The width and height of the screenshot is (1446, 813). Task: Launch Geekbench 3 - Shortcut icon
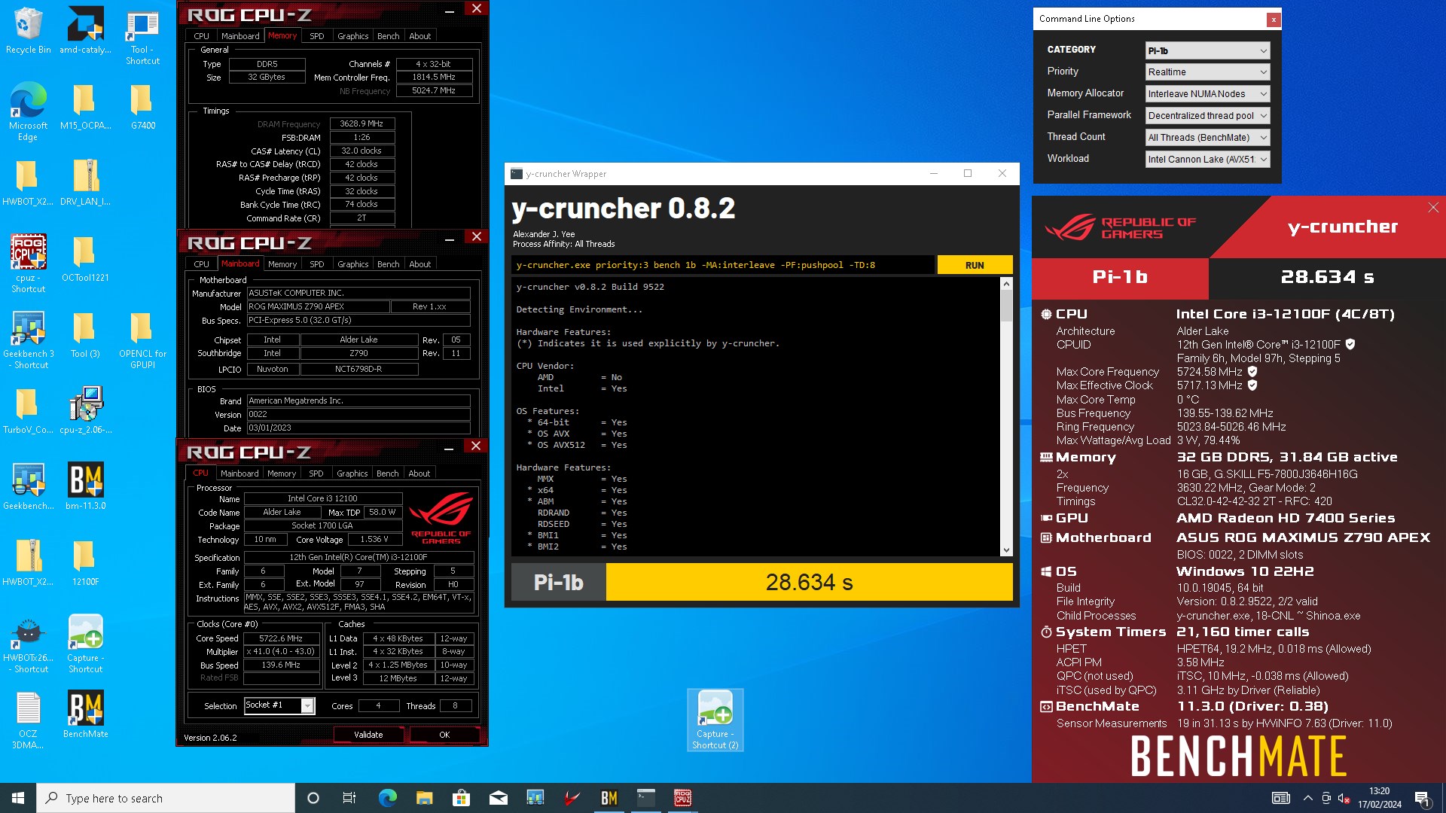point(28,340)
